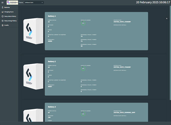
Task: Click Battery 1 Sessy device image
Action: [x=33, y=31]
